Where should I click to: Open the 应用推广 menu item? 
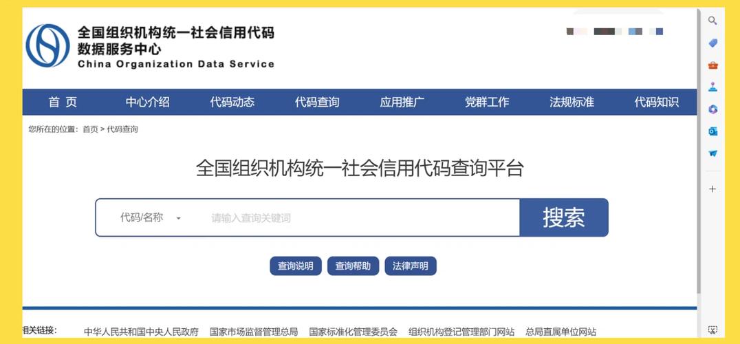pos(402,102)
